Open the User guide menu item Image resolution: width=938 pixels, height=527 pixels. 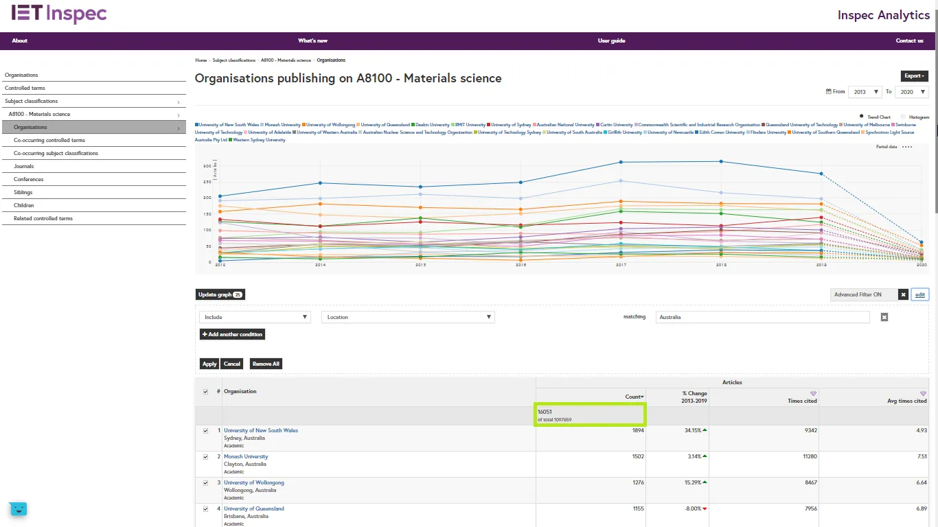(611, 40)
